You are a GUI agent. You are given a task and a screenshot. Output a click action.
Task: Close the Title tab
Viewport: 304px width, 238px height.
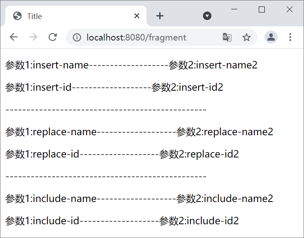[137, 16]
